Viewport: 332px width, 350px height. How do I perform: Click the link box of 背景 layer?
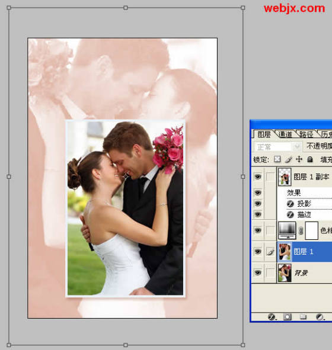pos(270,272)
